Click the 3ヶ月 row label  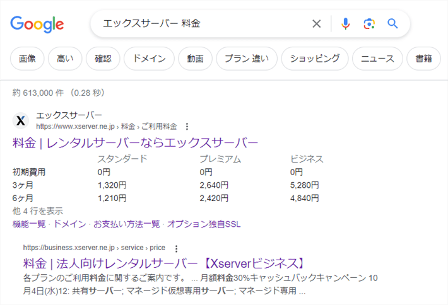[23, 185]
